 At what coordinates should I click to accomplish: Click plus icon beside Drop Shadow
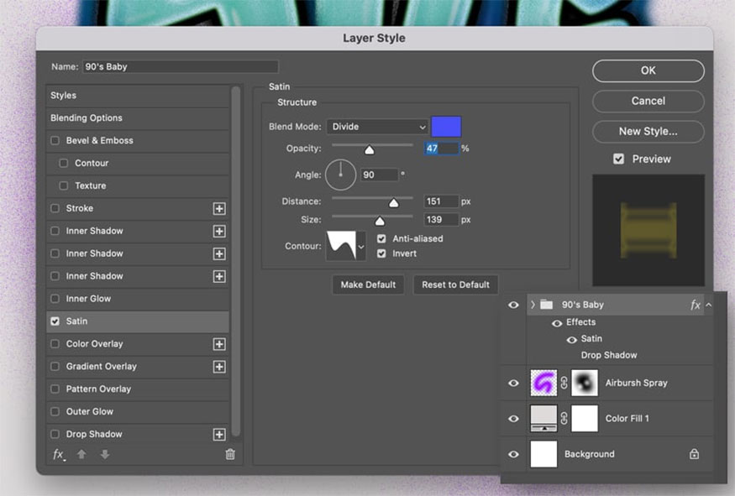[219, 434]
